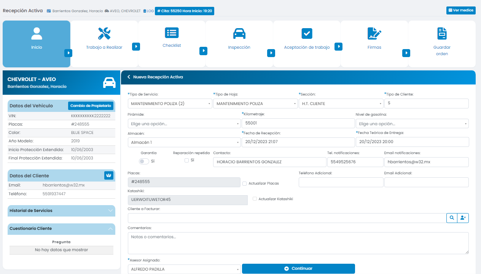Click the Fecha Teórica de Entrega field
The height and width of the screenshot is (274, 481).
(x=412, y=142)
